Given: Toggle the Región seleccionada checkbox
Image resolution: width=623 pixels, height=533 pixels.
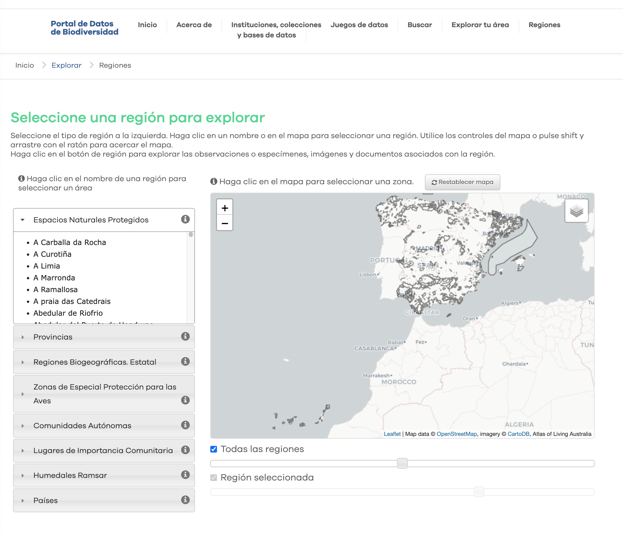Looking at the screenshot, I should click(214, 478).
